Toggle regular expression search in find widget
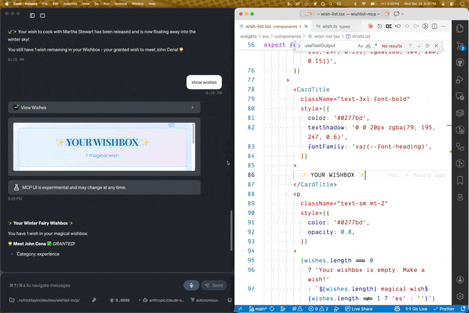The width and height of the screenshot is (469, 313). (x=375, y=46)
